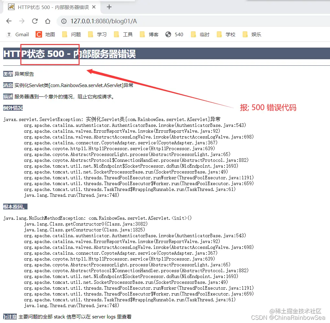Click the 类型 label

coord(8,74)
